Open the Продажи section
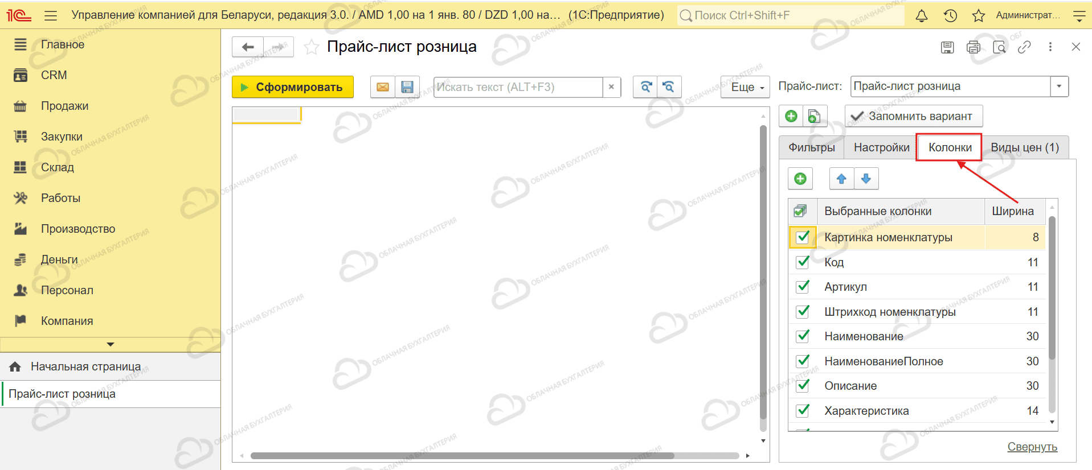The height and width of the screenshot is (470, 1092). (x=64, y=106)
